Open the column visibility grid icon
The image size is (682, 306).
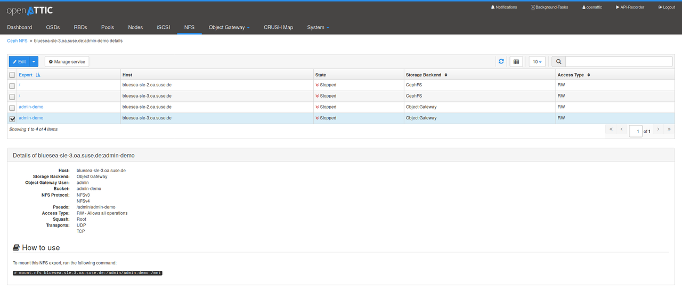point(516,62)
